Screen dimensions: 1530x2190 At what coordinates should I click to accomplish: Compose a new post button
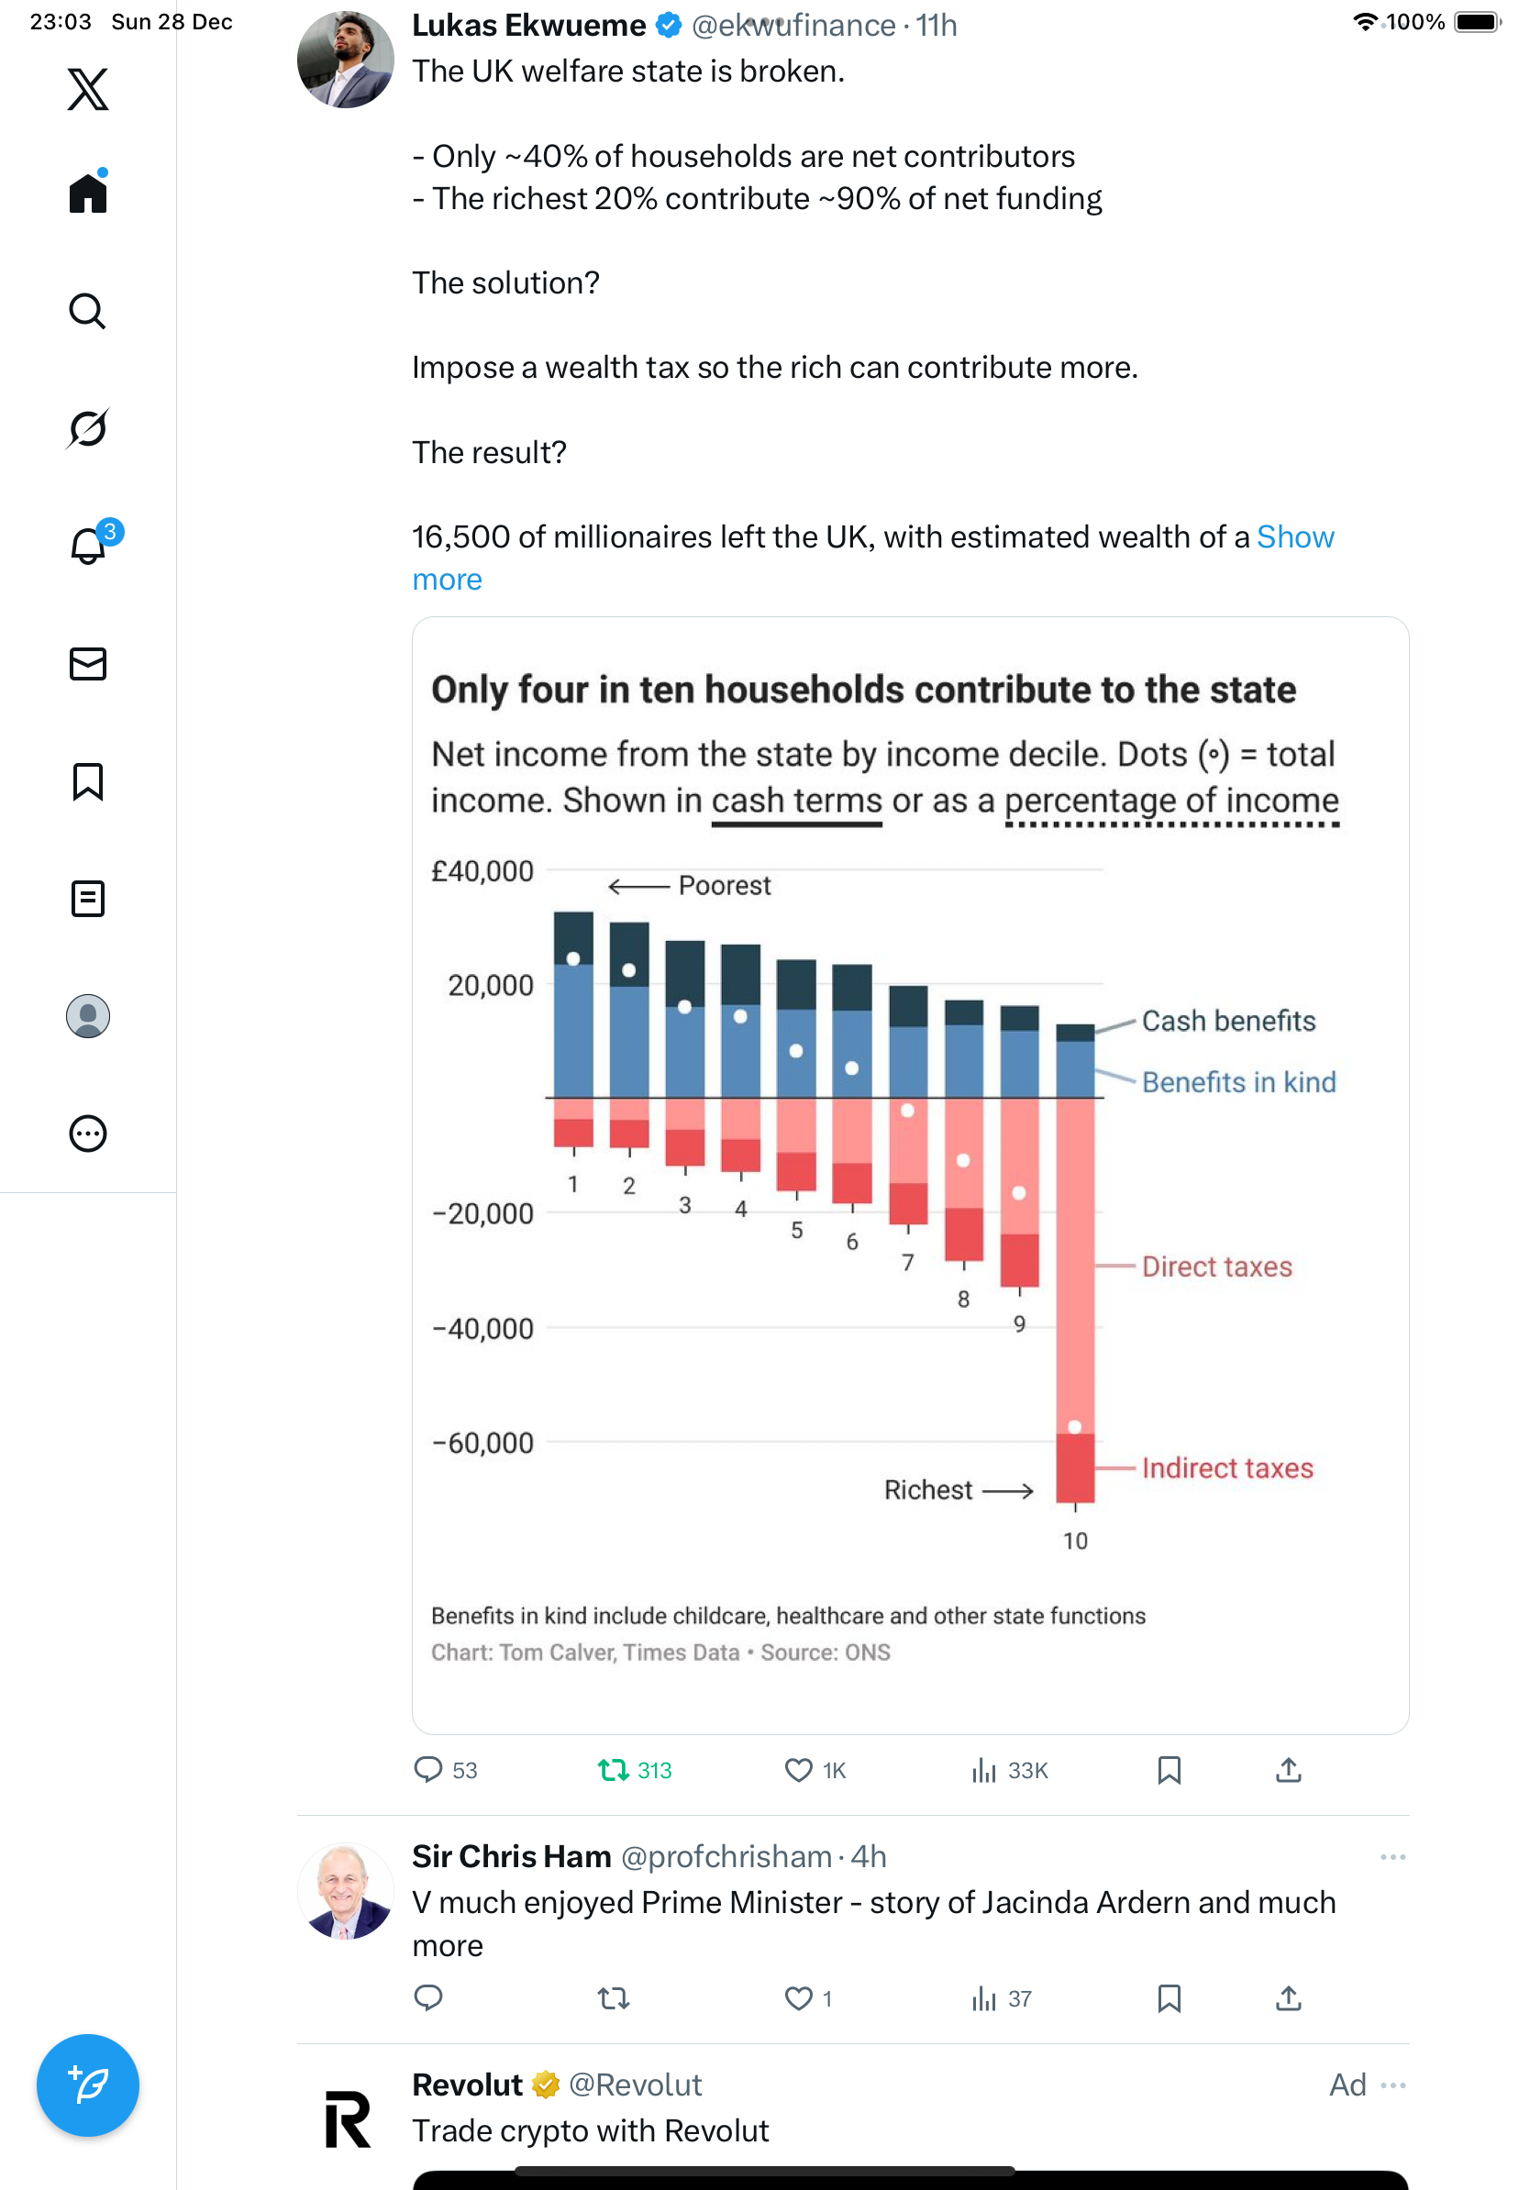(88, 2085)
